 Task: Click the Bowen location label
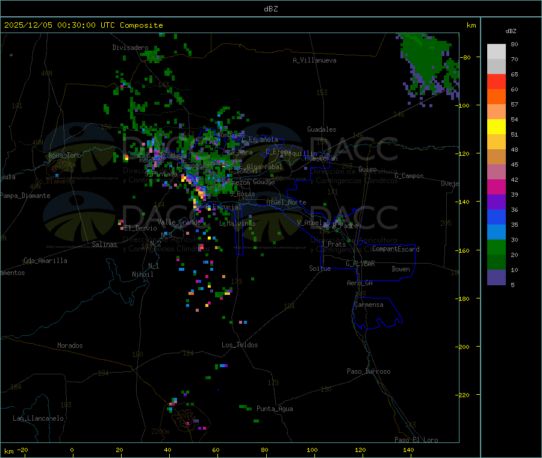(x=400, y=269)
